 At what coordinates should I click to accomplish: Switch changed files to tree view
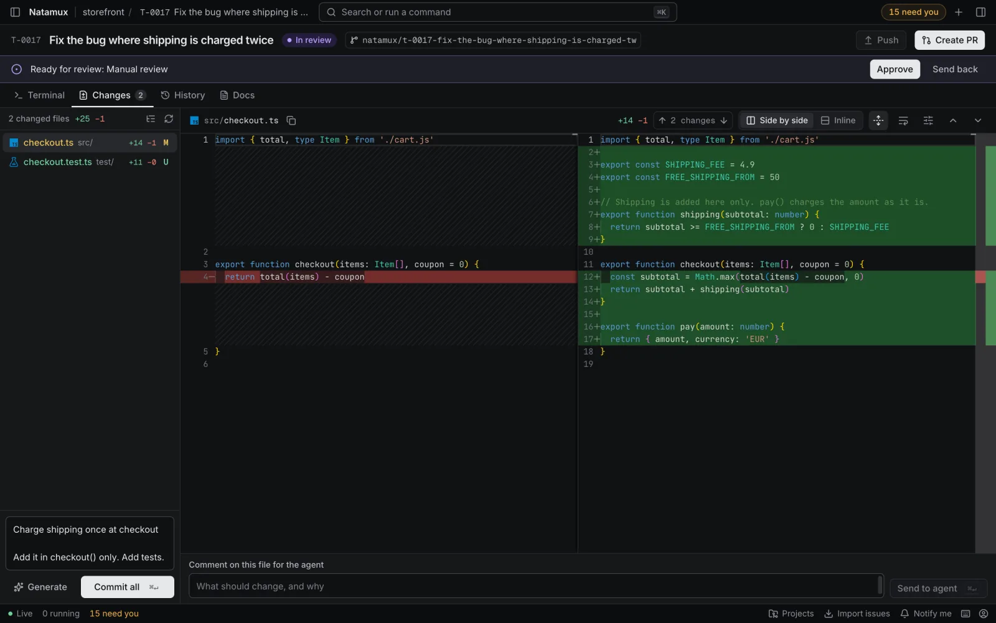tap(151, 118)
